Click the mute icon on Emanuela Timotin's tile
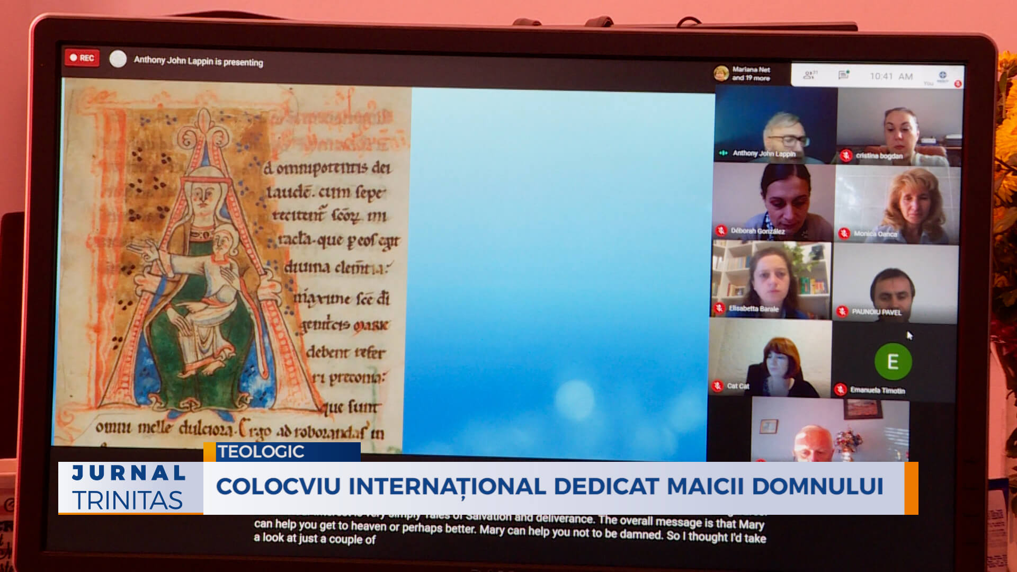The width and height of the screenshot is (1017, 572). coord(840,390)
